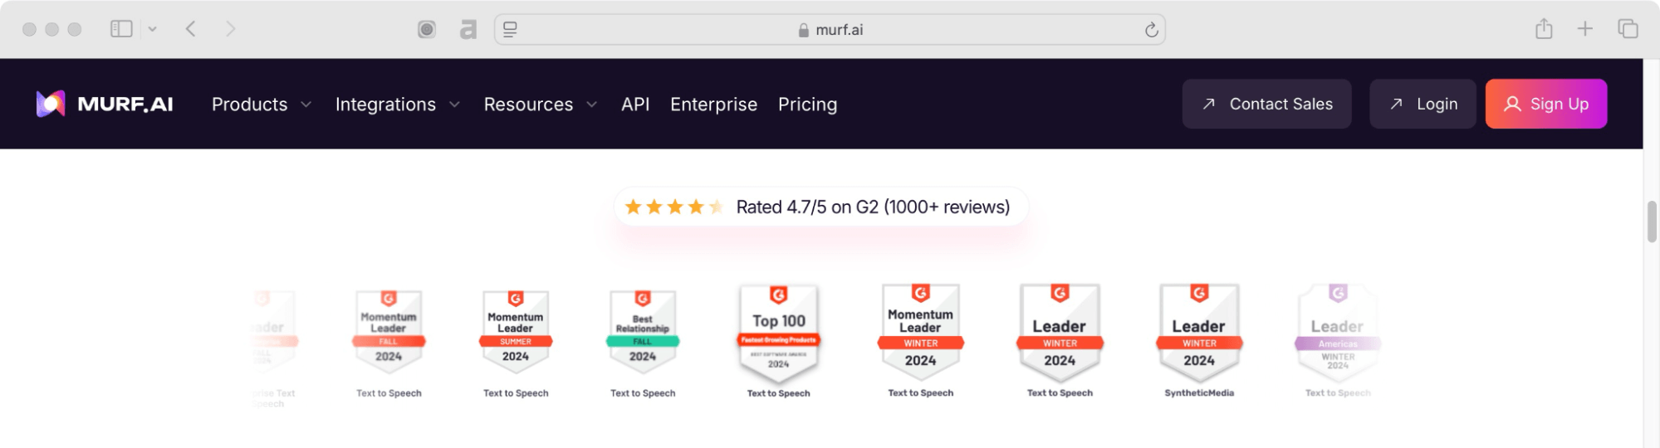Image resolution: width=1660 pixels, height=448 pixels.
Task: Open the Products dropdown menu
Action: click(261, 105)
